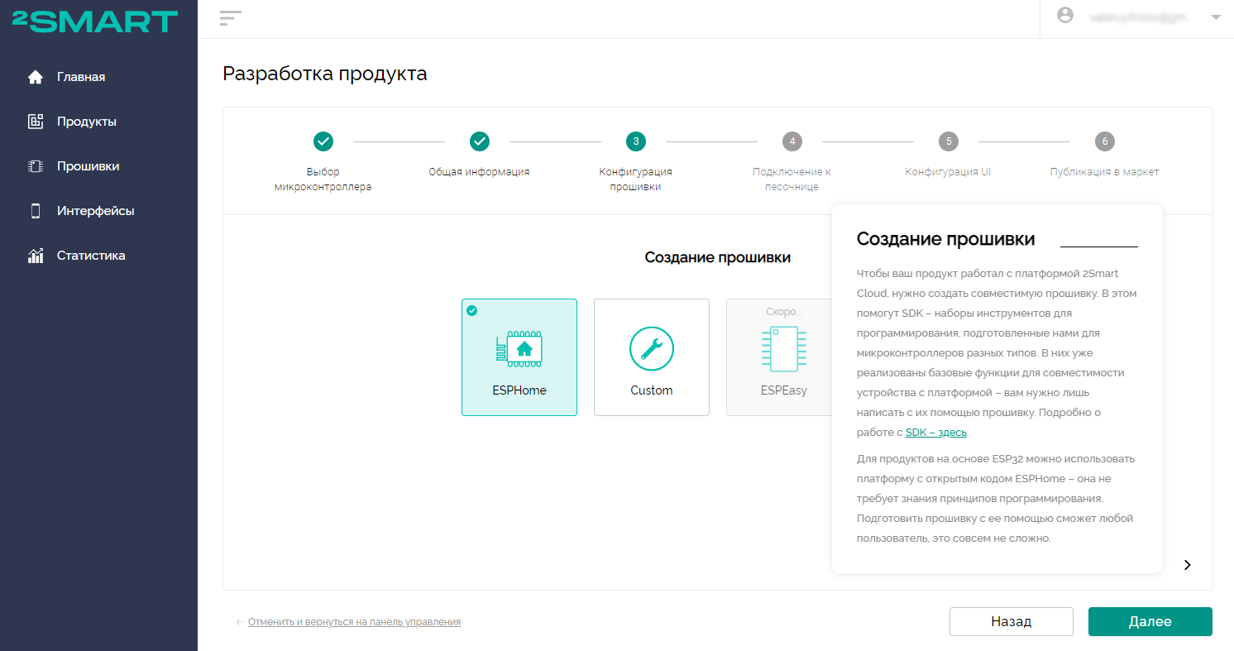The width and height of the screenshot is (1234, 651).
Task: Click the user profile avatar icon
Action: 1065,15
